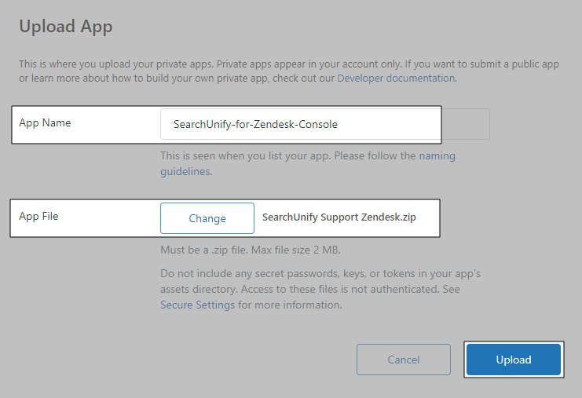Open the Secure Settings link
This screenshot has width=582, height=398.
197,305
